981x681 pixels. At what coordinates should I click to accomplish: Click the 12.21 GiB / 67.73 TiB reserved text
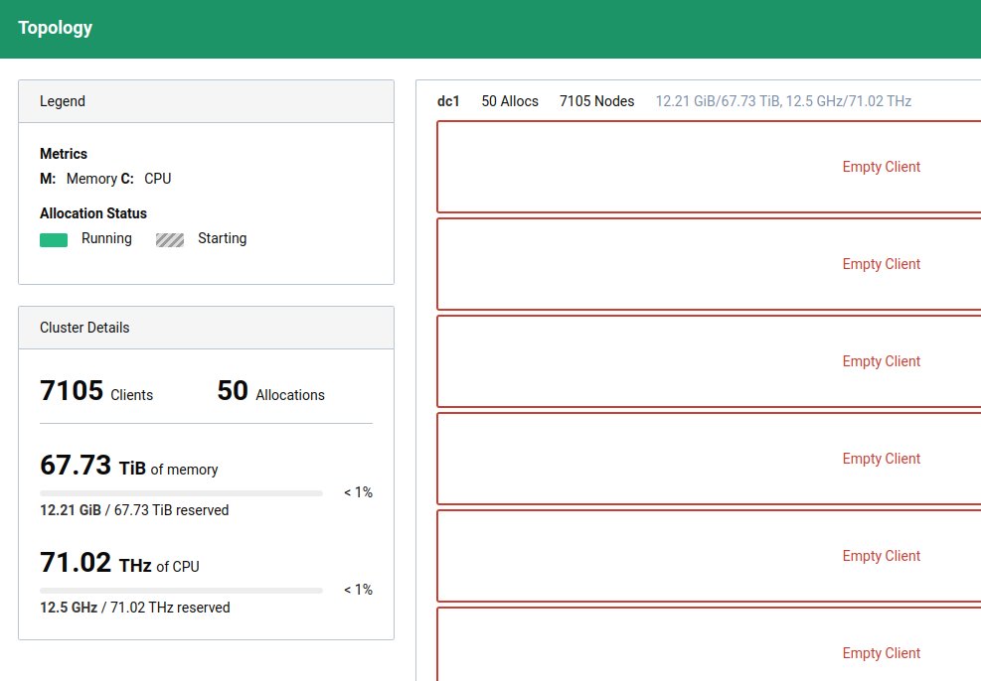(x=134, y=510)
